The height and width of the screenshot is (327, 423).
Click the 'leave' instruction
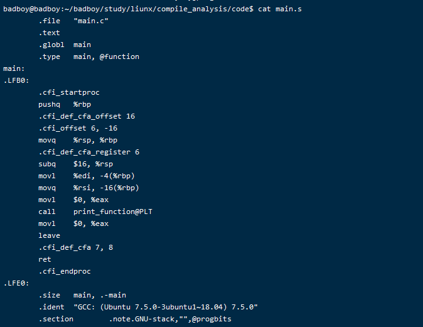[x=49, y=235]
